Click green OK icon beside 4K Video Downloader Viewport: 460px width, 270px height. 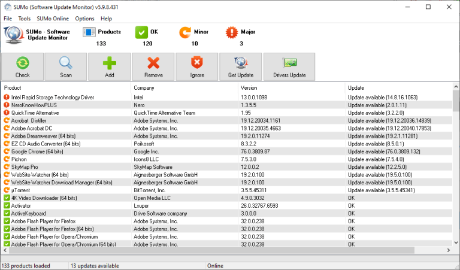pyautogui.click(x=7, y=198)
